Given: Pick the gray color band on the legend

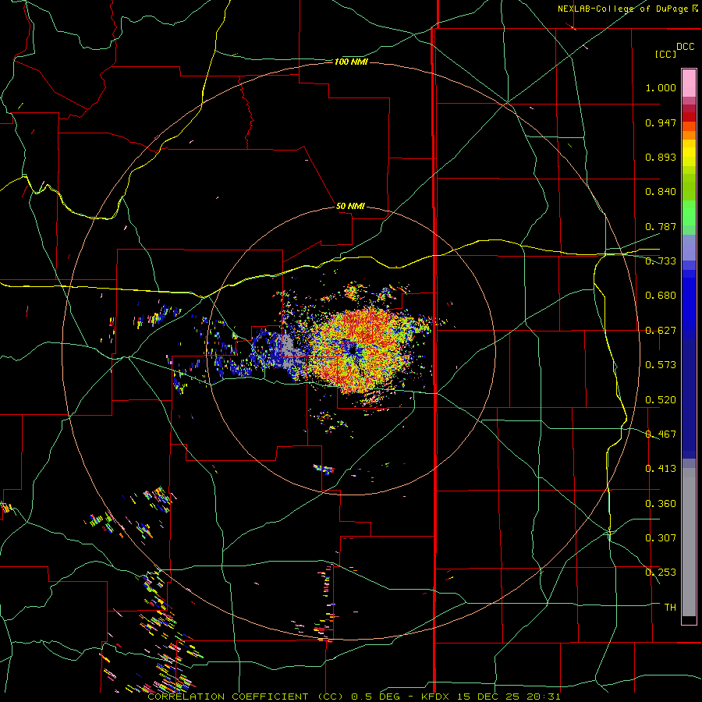Looking at the screenshot, I should click(689, 542).
